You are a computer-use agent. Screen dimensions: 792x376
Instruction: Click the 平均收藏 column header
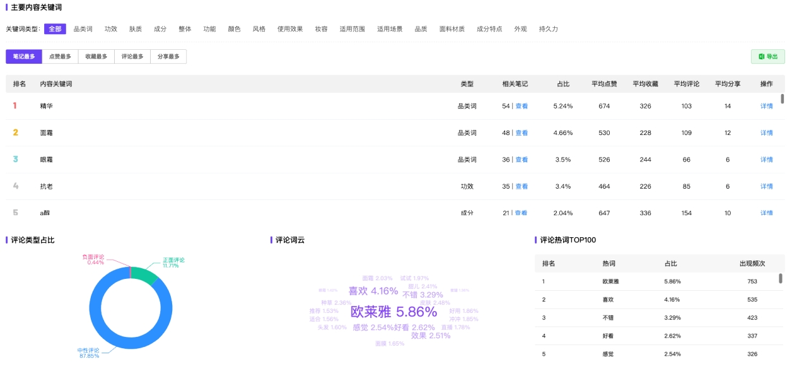tap(645, 84)
